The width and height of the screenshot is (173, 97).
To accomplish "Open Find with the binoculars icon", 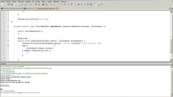I will [43, 5].
